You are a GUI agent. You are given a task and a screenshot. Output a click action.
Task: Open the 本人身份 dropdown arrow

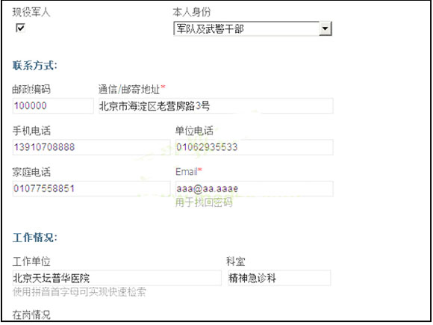325,28
